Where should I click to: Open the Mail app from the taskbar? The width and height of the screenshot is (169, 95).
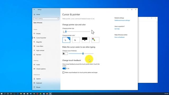click(27, 94)
